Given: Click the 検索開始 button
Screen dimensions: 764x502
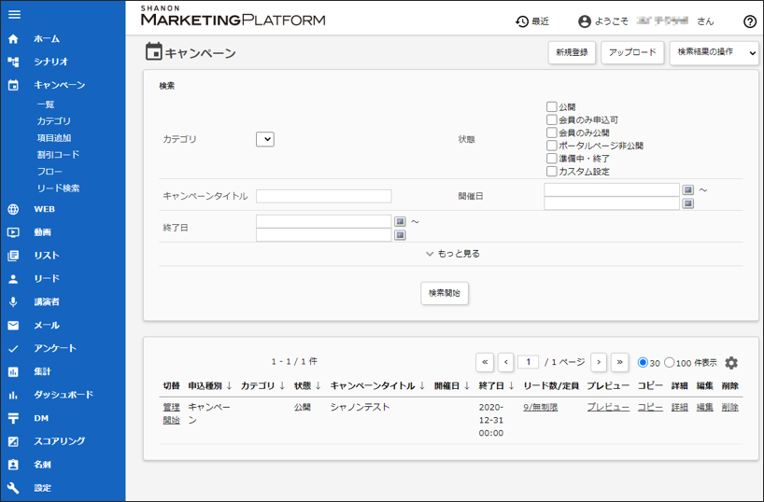Looking at the screenshot, I should pyautogui.click(x=445, y=293).
